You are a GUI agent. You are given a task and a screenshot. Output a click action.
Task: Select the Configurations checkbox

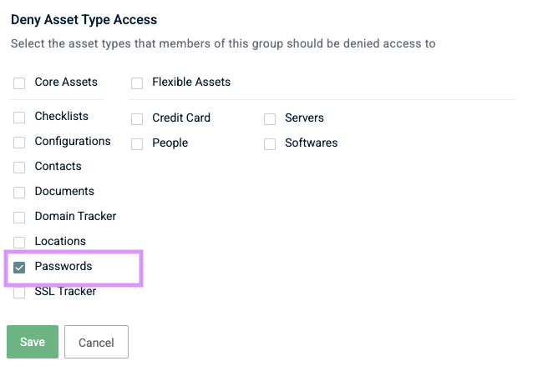pyautogui.click(x=19, y=143)
